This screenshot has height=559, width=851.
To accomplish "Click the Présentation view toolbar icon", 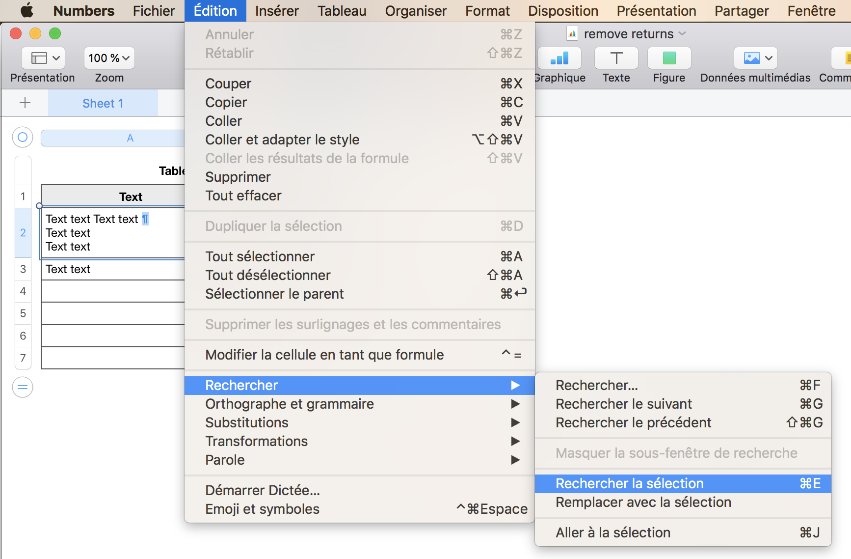I will point(43,58).
